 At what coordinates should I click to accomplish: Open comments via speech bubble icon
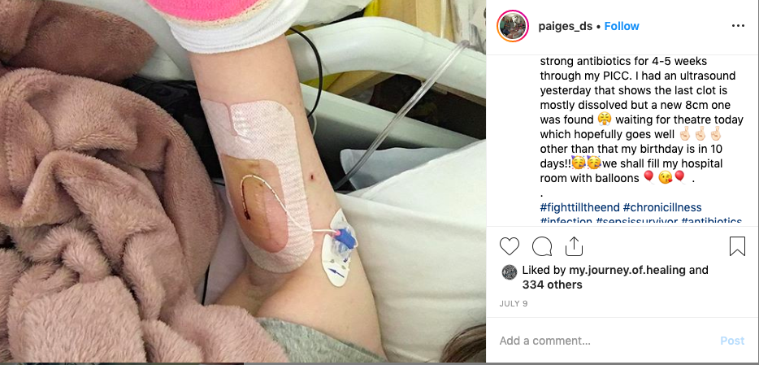[x=542, y=246]
